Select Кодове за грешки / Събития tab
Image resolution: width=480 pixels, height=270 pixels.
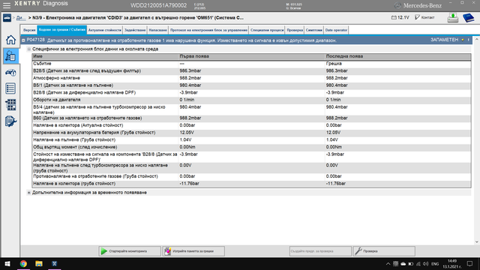click(x=61, y=30)
